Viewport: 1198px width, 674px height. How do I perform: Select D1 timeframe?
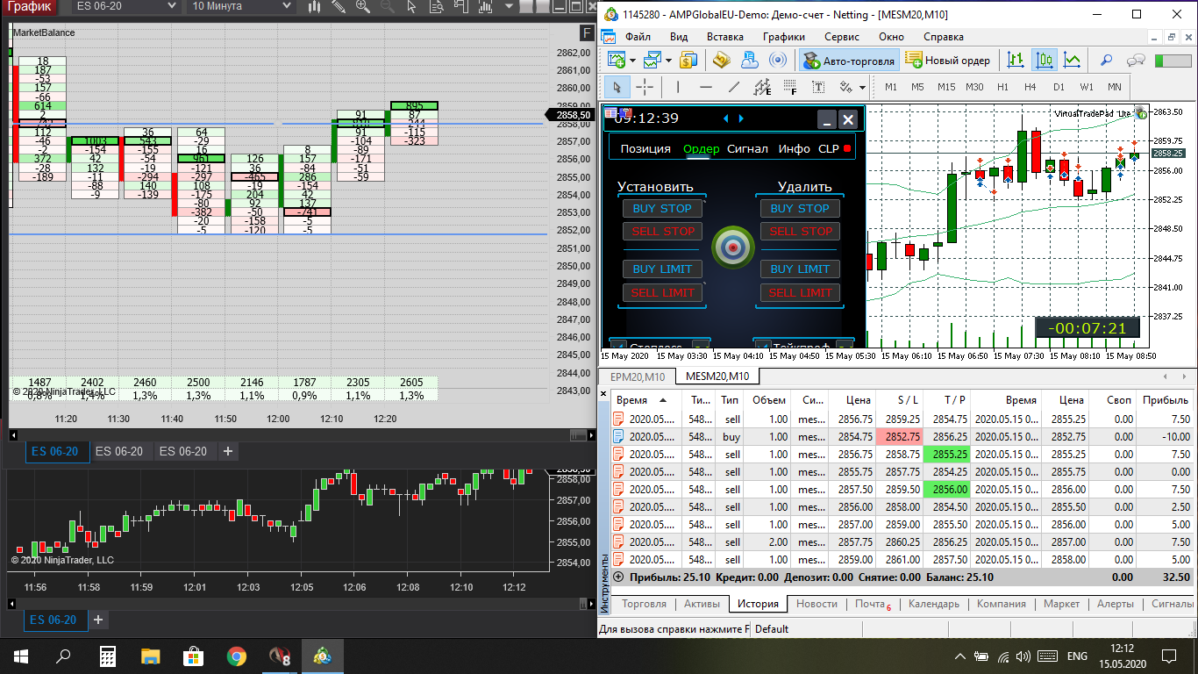(x=1059, y=87)
